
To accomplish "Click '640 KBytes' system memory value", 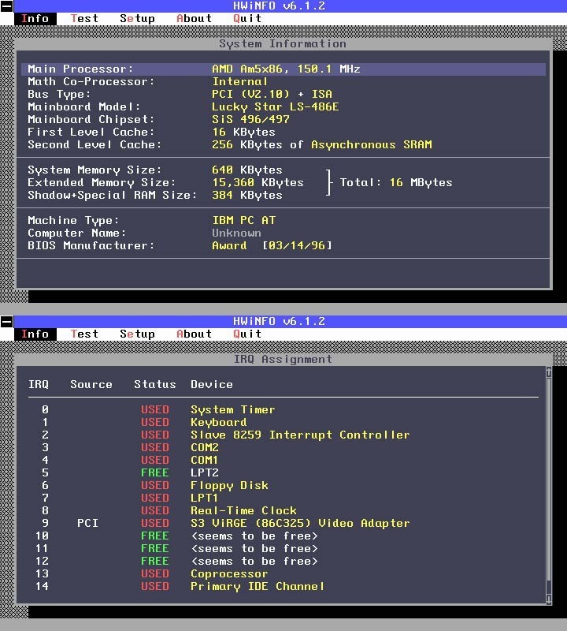I will click(x=247, y=170).
